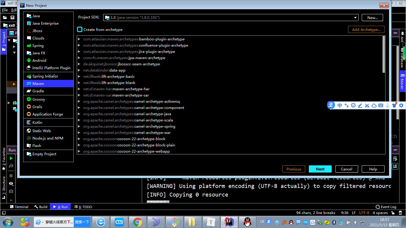Select the Java FX project type
Screen dimensions: 406x228
(48, 53)
